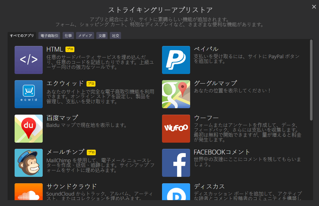The height and width of the screenshot is (206, 319).
Task: Choose the MailChimp monkey icon
Action: pyautogui.click(x=29, y=163)
